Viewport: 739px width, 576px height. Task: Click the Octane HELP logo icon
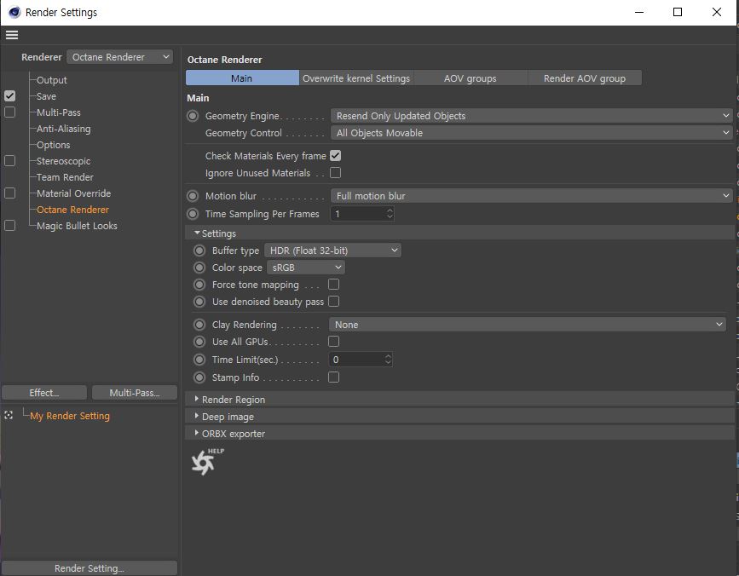(207, 462)
